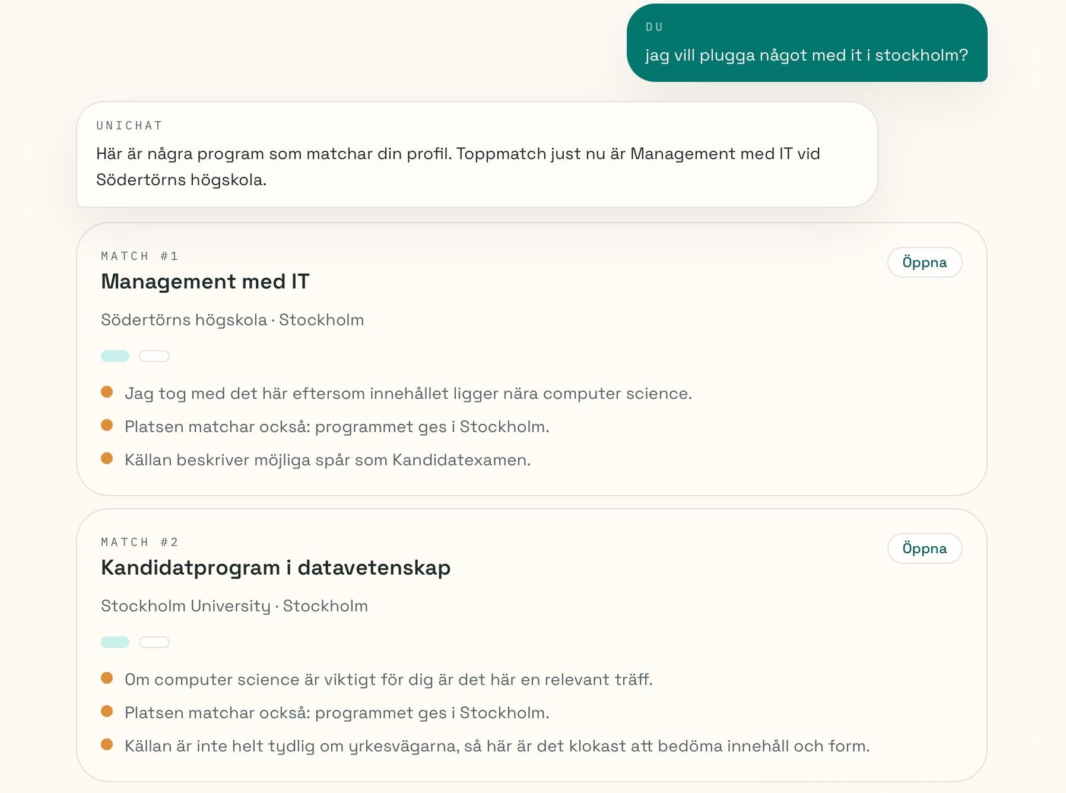Click the "DU" sender label
The image size is (1066, 793).
pyautogui.click(x=654, y=27)
